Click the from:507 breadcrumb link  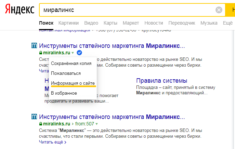[x=85, y=124]
